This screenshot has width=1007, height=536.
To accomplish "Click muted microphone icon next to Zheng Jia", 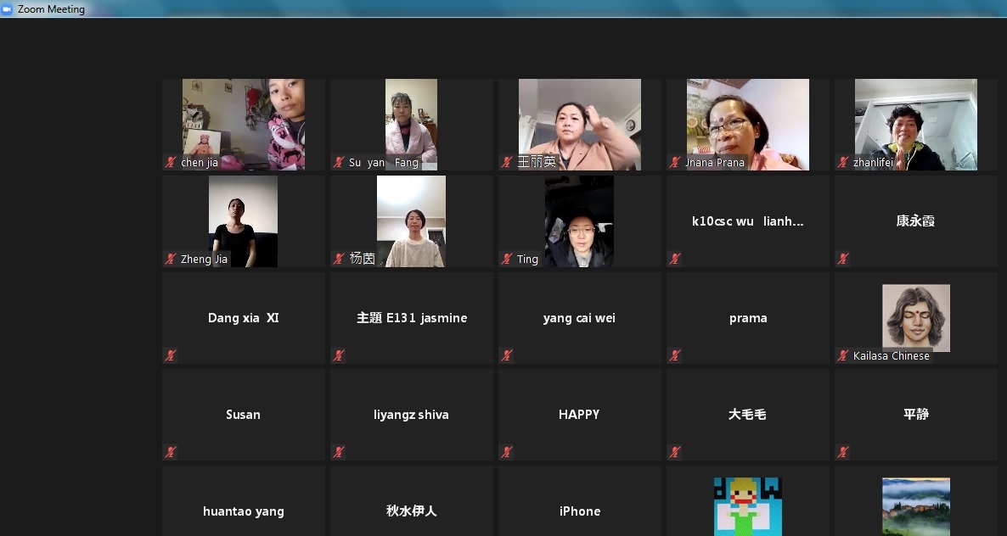I will (171, 259).
